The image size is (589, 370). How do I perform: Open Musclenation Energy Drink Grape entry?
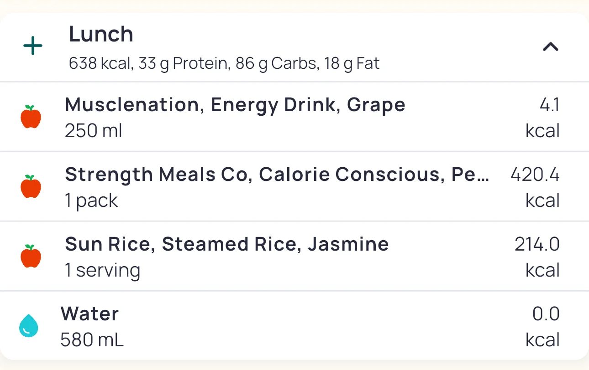[235, 105]
